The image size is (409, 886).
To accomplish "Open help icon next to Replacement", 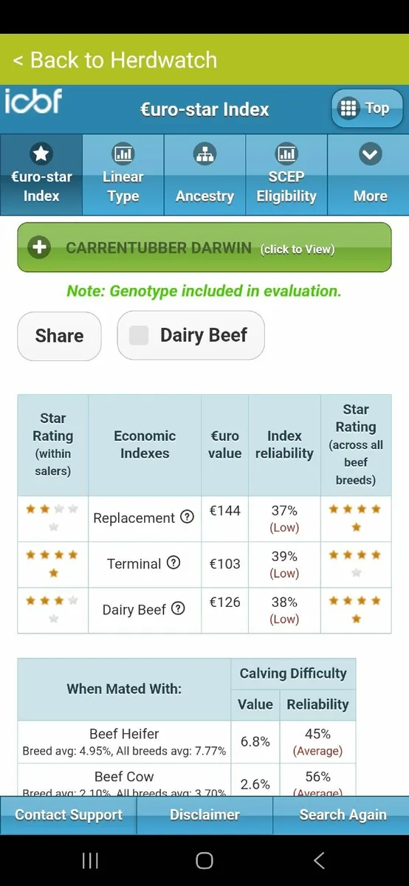I will 188,517.
